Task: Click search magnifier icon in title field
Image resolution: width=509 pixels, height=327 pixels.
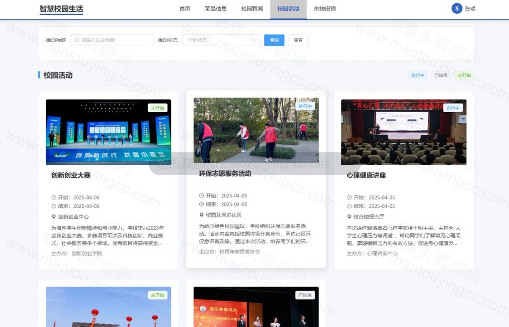Action: coord(77,40)
